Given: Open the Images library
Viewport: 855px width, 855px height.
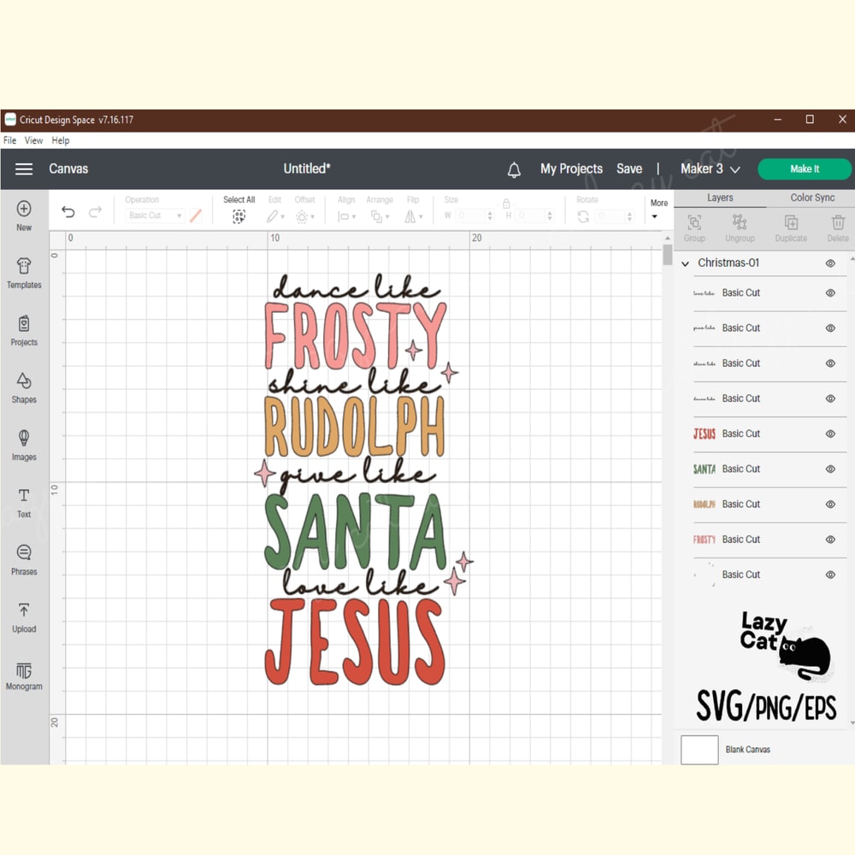Looking at the screenshot, I should [23, 443].
